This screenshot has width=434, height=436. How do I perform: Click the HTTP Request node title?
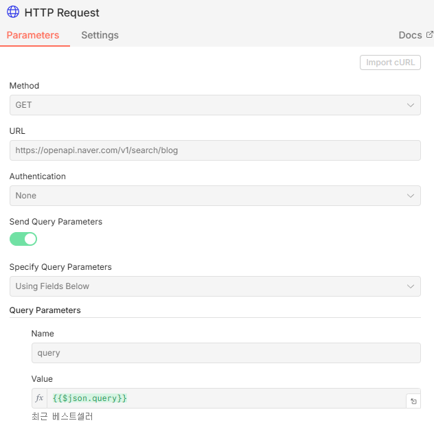(62, 12)
